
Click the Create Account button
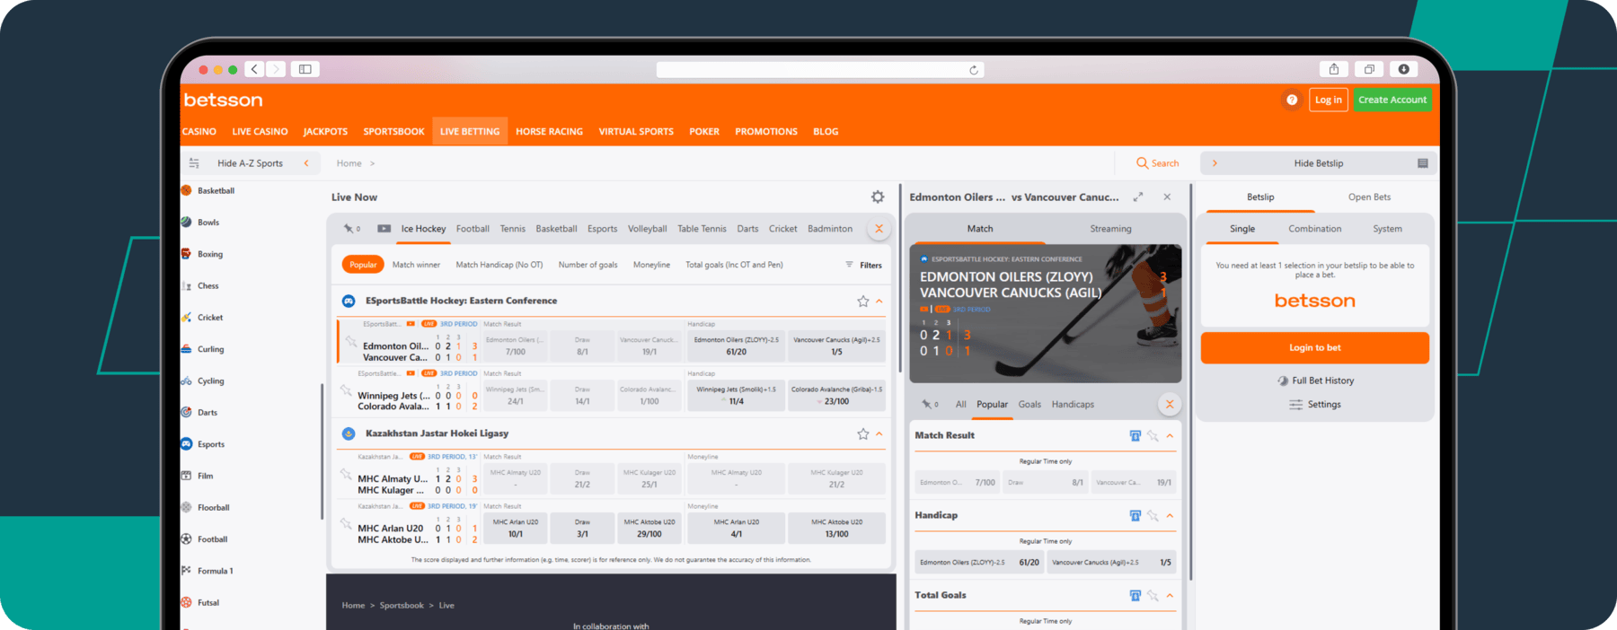1392,100
